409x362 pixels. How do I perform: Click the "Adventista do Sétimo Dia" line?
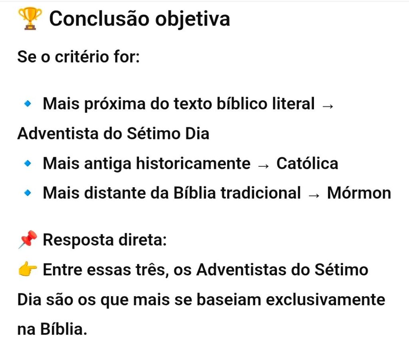click(113, 134)
